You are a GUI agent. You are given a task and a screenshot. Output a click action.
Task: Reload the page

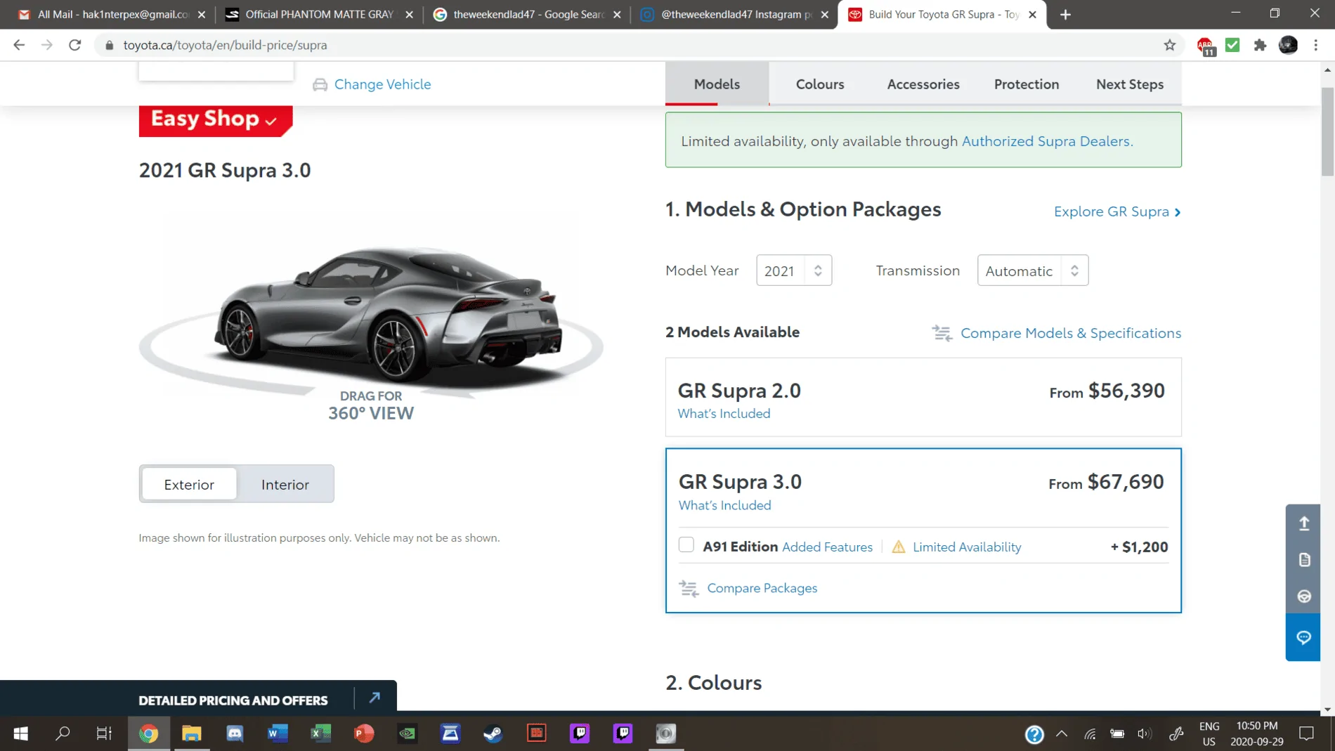pyautogui.click(x=74, y=45)
